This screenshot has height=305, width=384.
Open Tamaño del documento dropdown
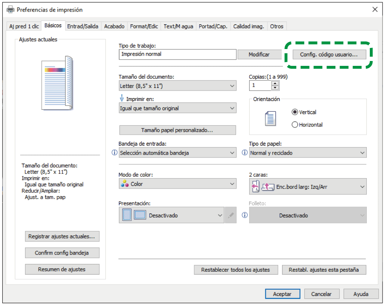point(177,86)
